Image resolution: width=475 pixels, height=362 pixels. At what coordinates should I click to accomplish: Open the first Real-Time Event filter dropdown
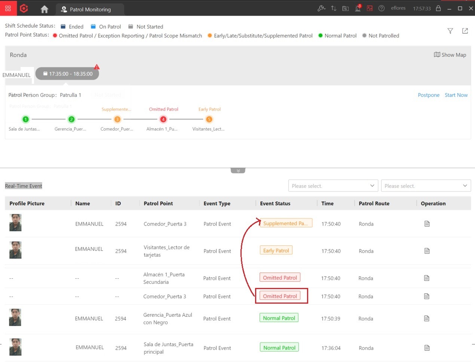pos(333,186)
